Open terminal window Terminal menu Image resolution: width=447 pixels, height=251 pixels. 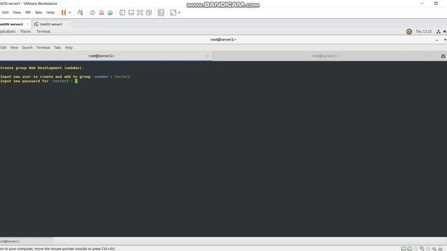43,47
